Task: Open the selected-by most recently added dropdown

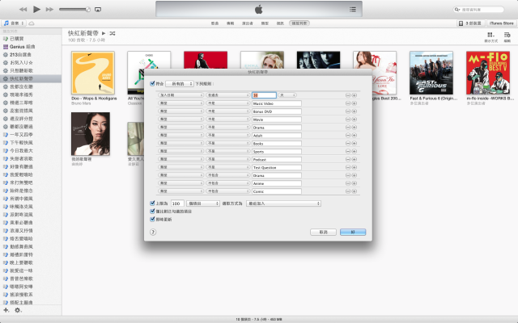Action: (x=283, y=203)
